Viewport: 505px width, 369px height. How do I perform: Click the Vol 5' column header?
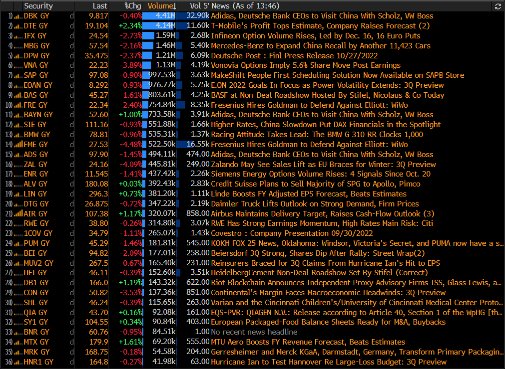[200, 6]
